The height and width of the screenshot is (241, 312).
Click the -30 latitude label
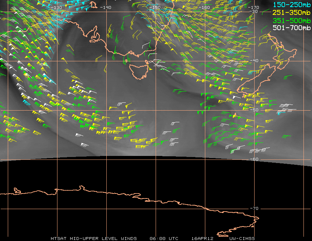click(253, 11)
